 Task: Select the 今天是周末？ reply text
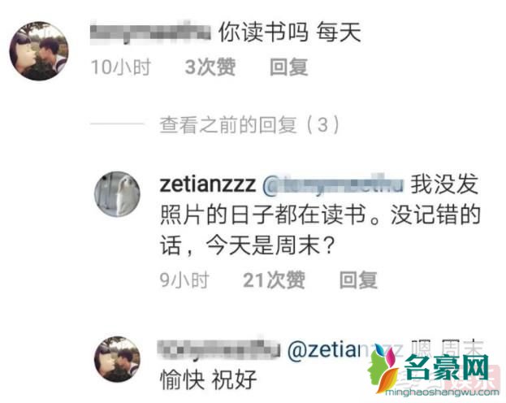point(270,245)
